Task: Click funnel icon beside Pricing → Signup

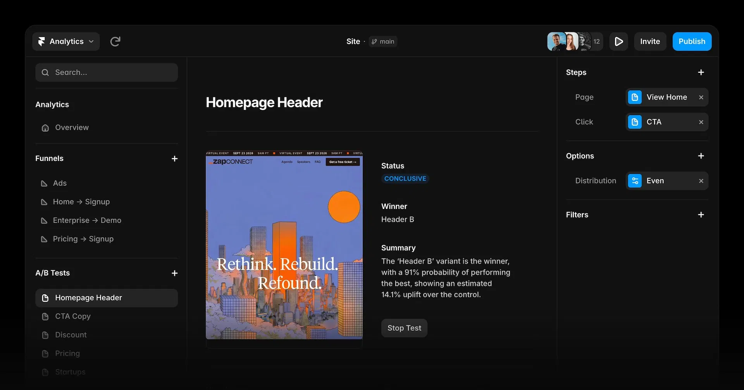Action: (x=44, y=239)
